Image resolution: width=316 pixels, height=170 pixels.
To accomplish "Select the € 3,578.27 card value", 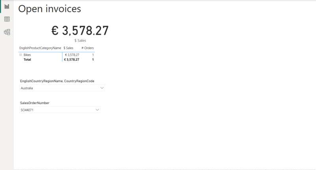I will point(80,31).
